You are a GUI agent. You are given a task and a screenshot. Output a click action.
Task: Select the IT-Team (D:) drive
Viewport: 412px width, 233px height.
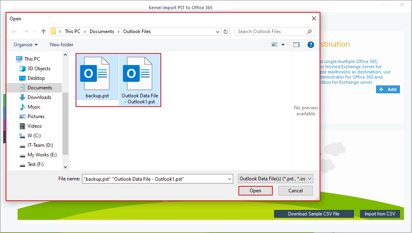(x=36, y=145)
